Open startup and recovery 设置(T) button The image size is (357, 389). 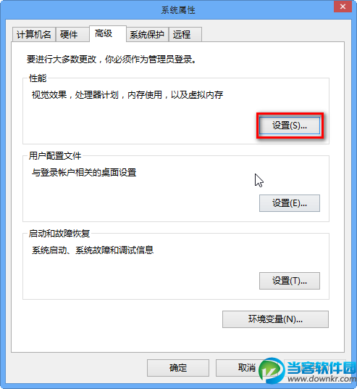290,281
